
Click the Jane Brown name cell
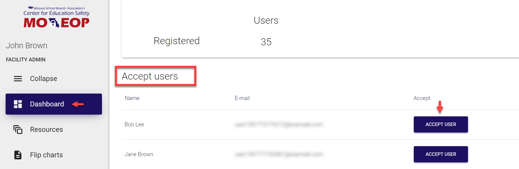[139, 154]
